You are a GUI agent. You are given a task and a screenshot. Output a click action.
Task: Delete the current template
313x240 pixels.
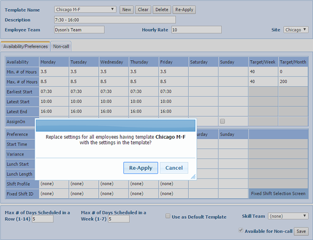click(161, 9)
